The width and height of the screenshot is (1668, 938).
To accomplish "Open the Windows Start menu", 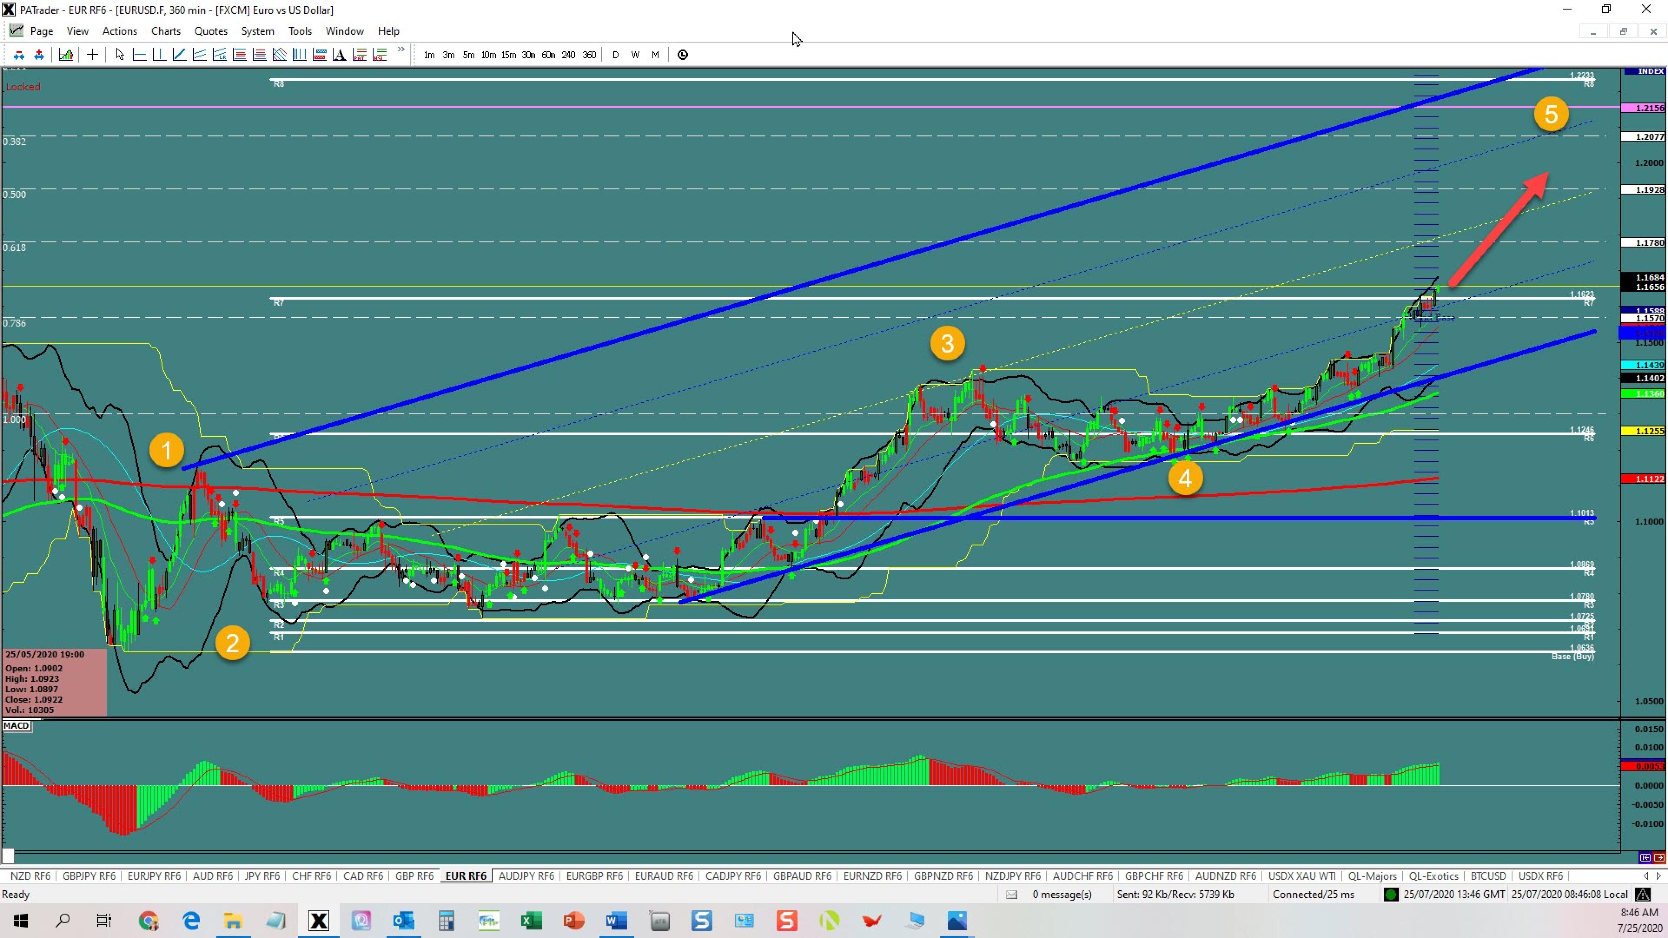I will pyautogui.click(x=20, y=921).
